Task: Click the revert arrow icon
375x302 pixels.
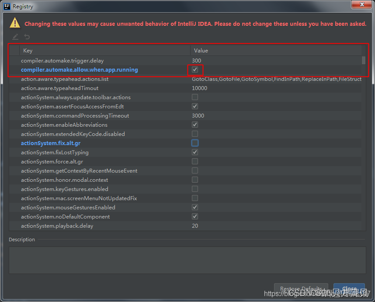Action: [27, 37]
